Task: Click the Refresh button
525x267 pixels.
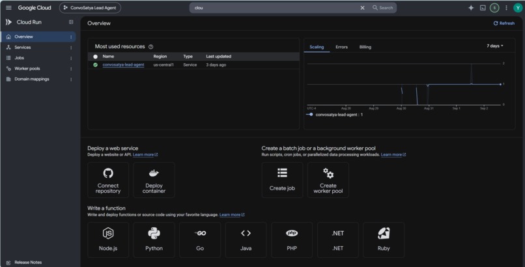Action: click(x=504, y=23)
